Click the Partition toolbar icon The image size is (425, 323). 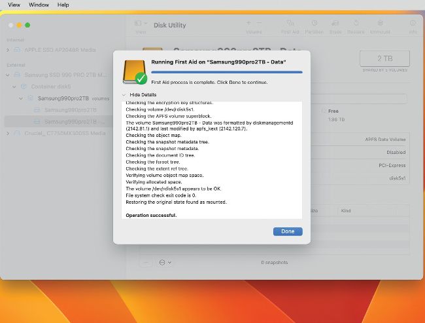coord(313,25)
